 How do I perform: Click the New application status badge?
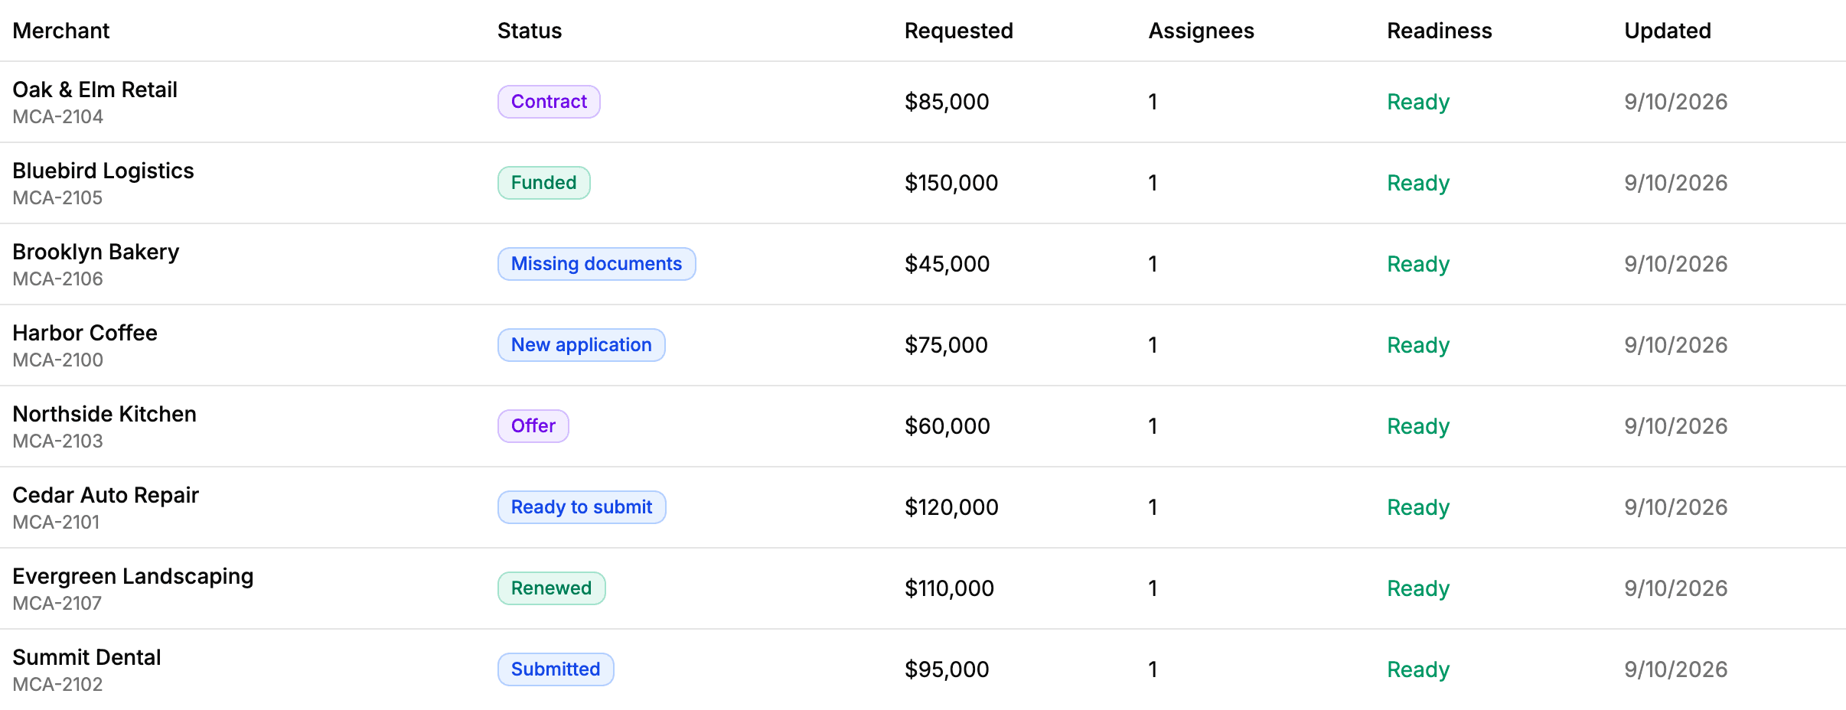point(581,345)
